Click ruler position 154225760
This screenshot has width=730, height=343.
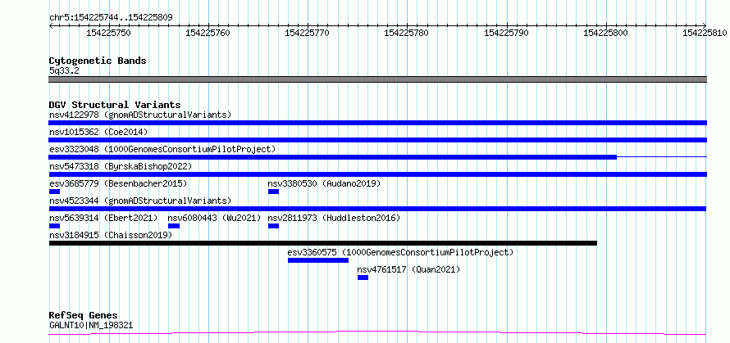[208, 33]
